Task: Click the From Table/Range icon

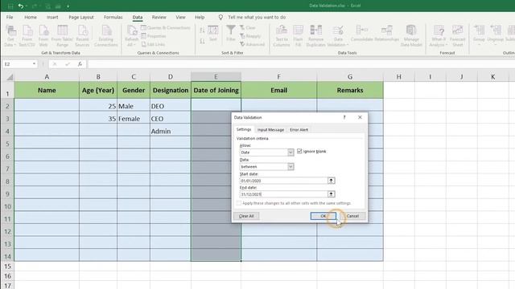Action: (x=62, y=35)
